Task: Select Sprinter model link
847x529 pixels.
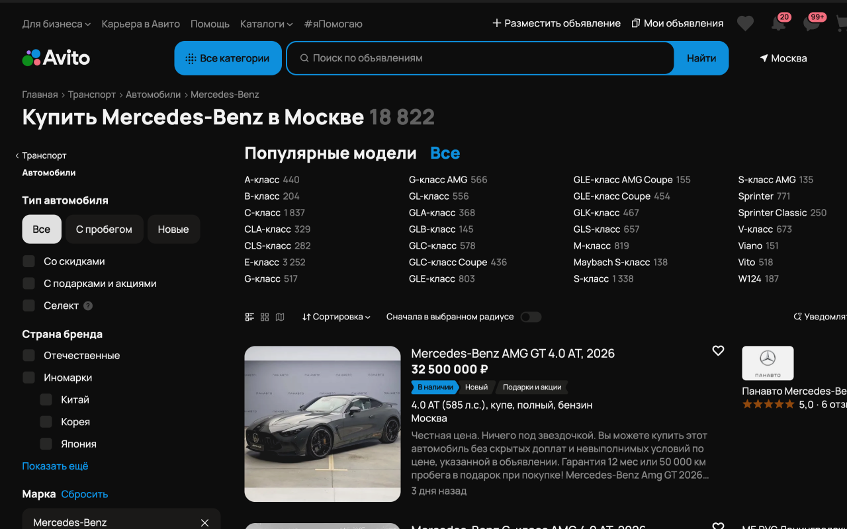Action: [756, 196]
